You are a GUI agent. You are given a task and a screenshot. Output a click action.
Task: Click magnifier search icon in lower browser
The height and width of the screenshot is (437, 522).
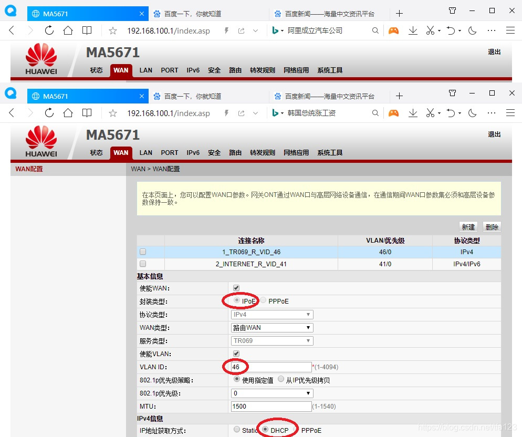point(375,113)
